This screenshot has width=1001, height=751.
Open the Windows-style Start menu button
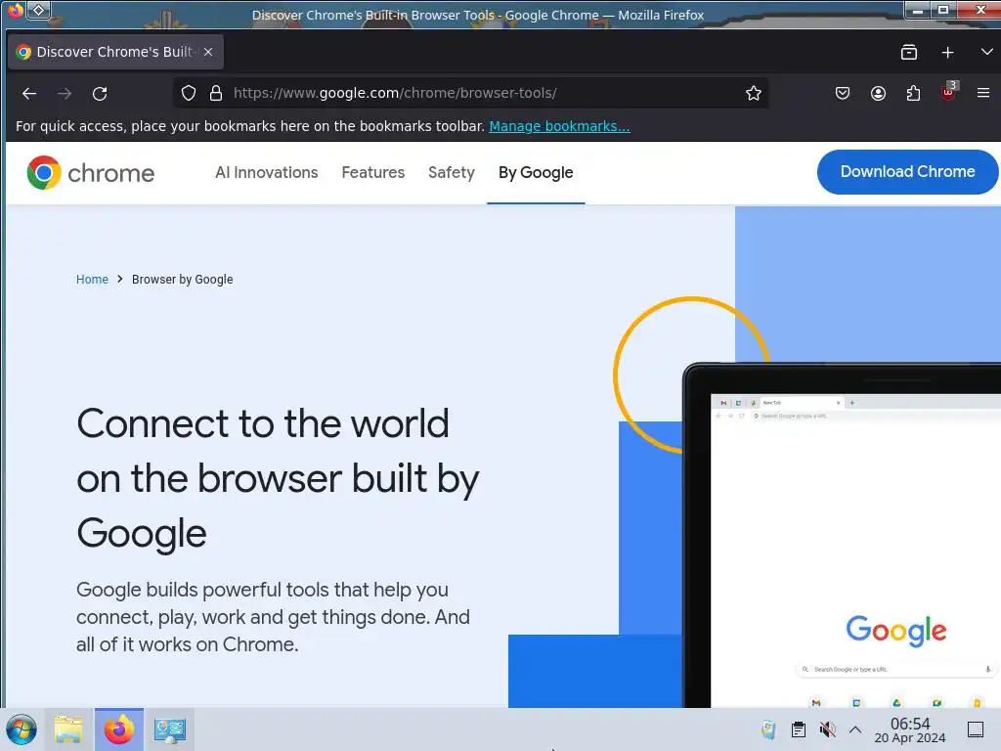(x=22, y=729)
